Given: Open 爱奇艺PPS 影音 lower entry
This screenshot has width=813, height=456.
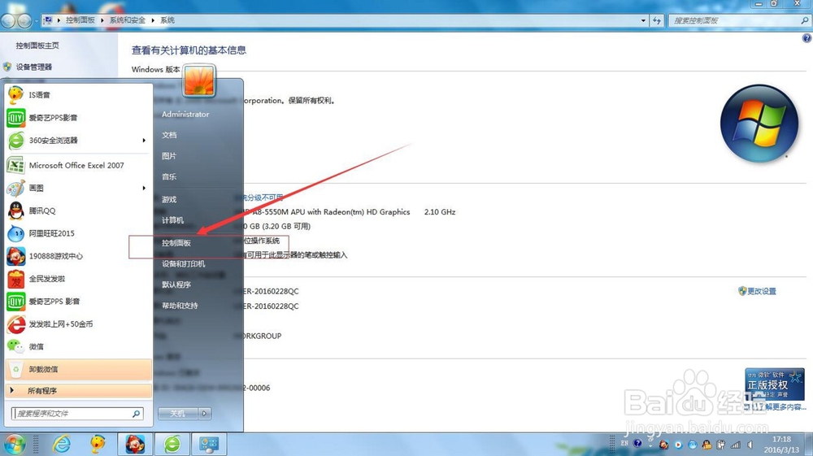Looking at the screenshot, I should point(78,302).
